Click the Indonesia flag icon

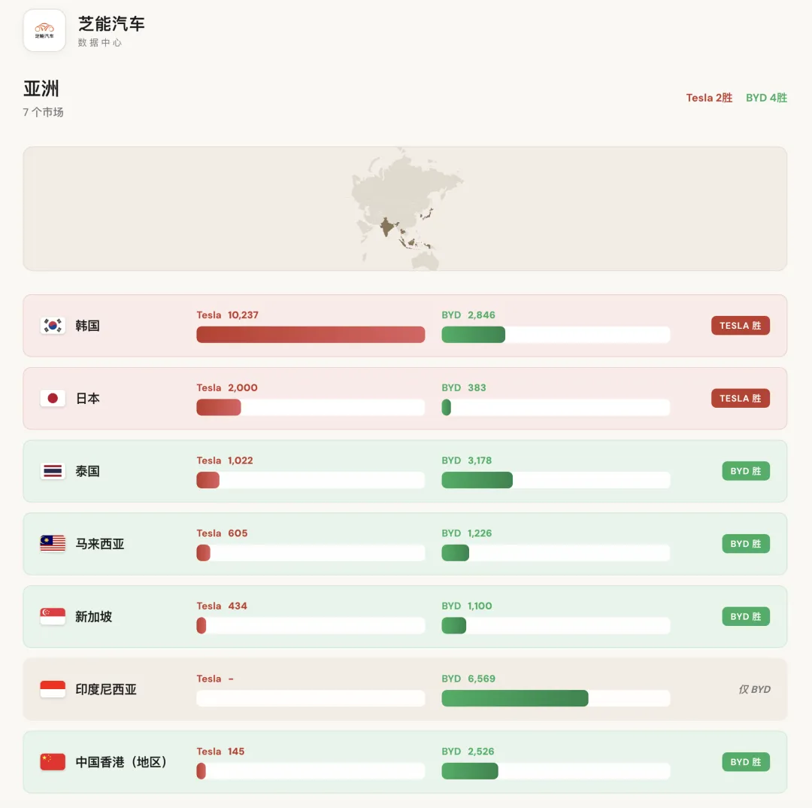click(x=53, y=689)
